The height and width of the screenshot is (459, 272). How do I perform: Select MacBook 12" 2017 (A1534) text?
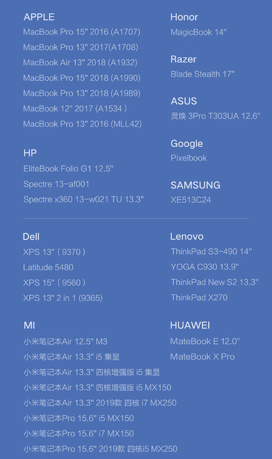[x=75, y=108]
